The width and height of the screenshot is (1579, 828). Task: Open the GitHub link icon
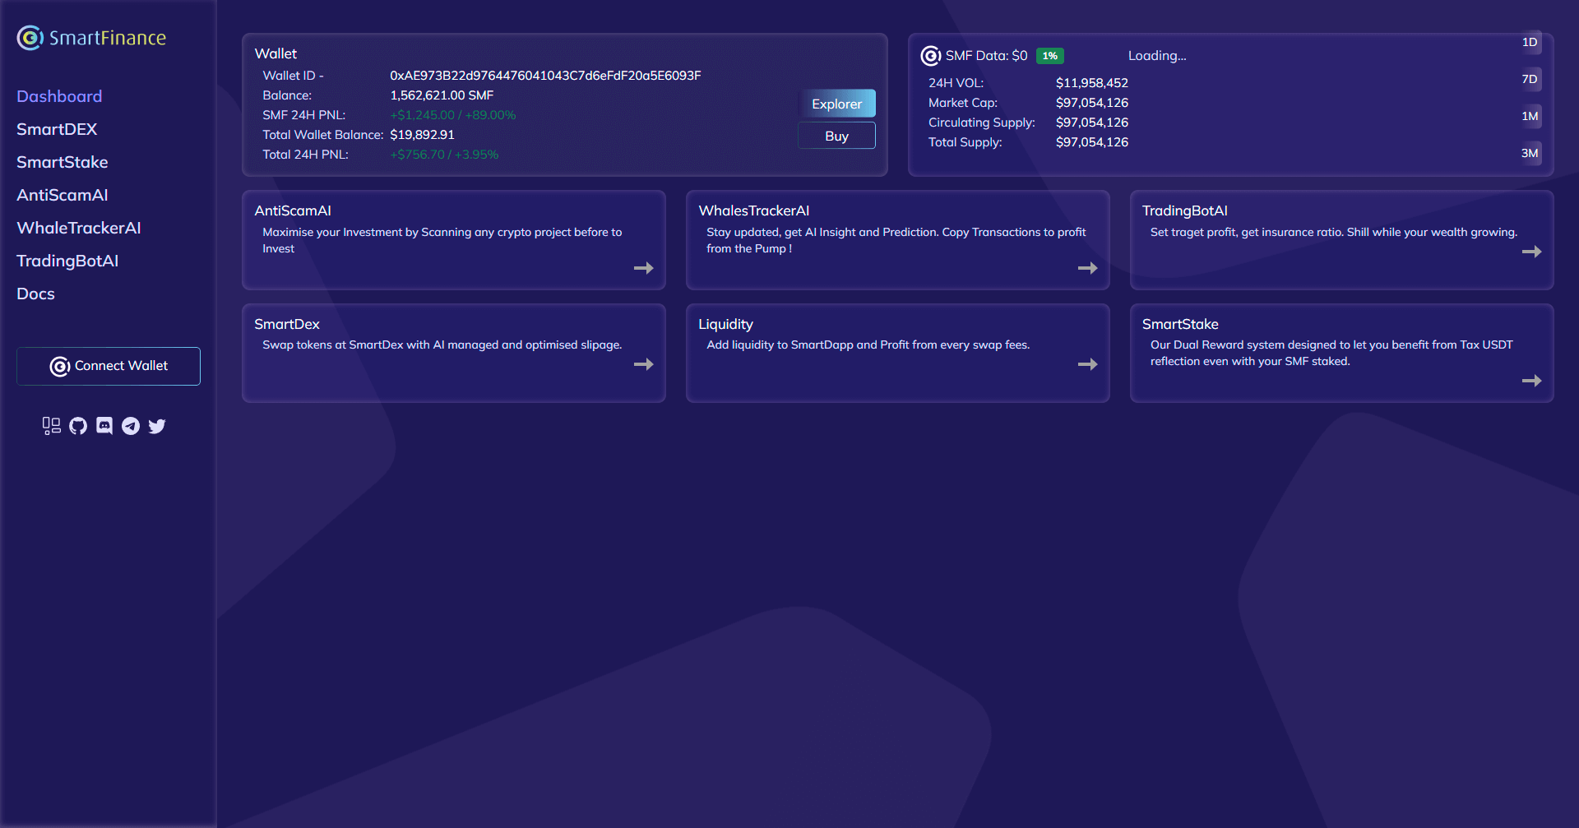[x=78, y=426]
